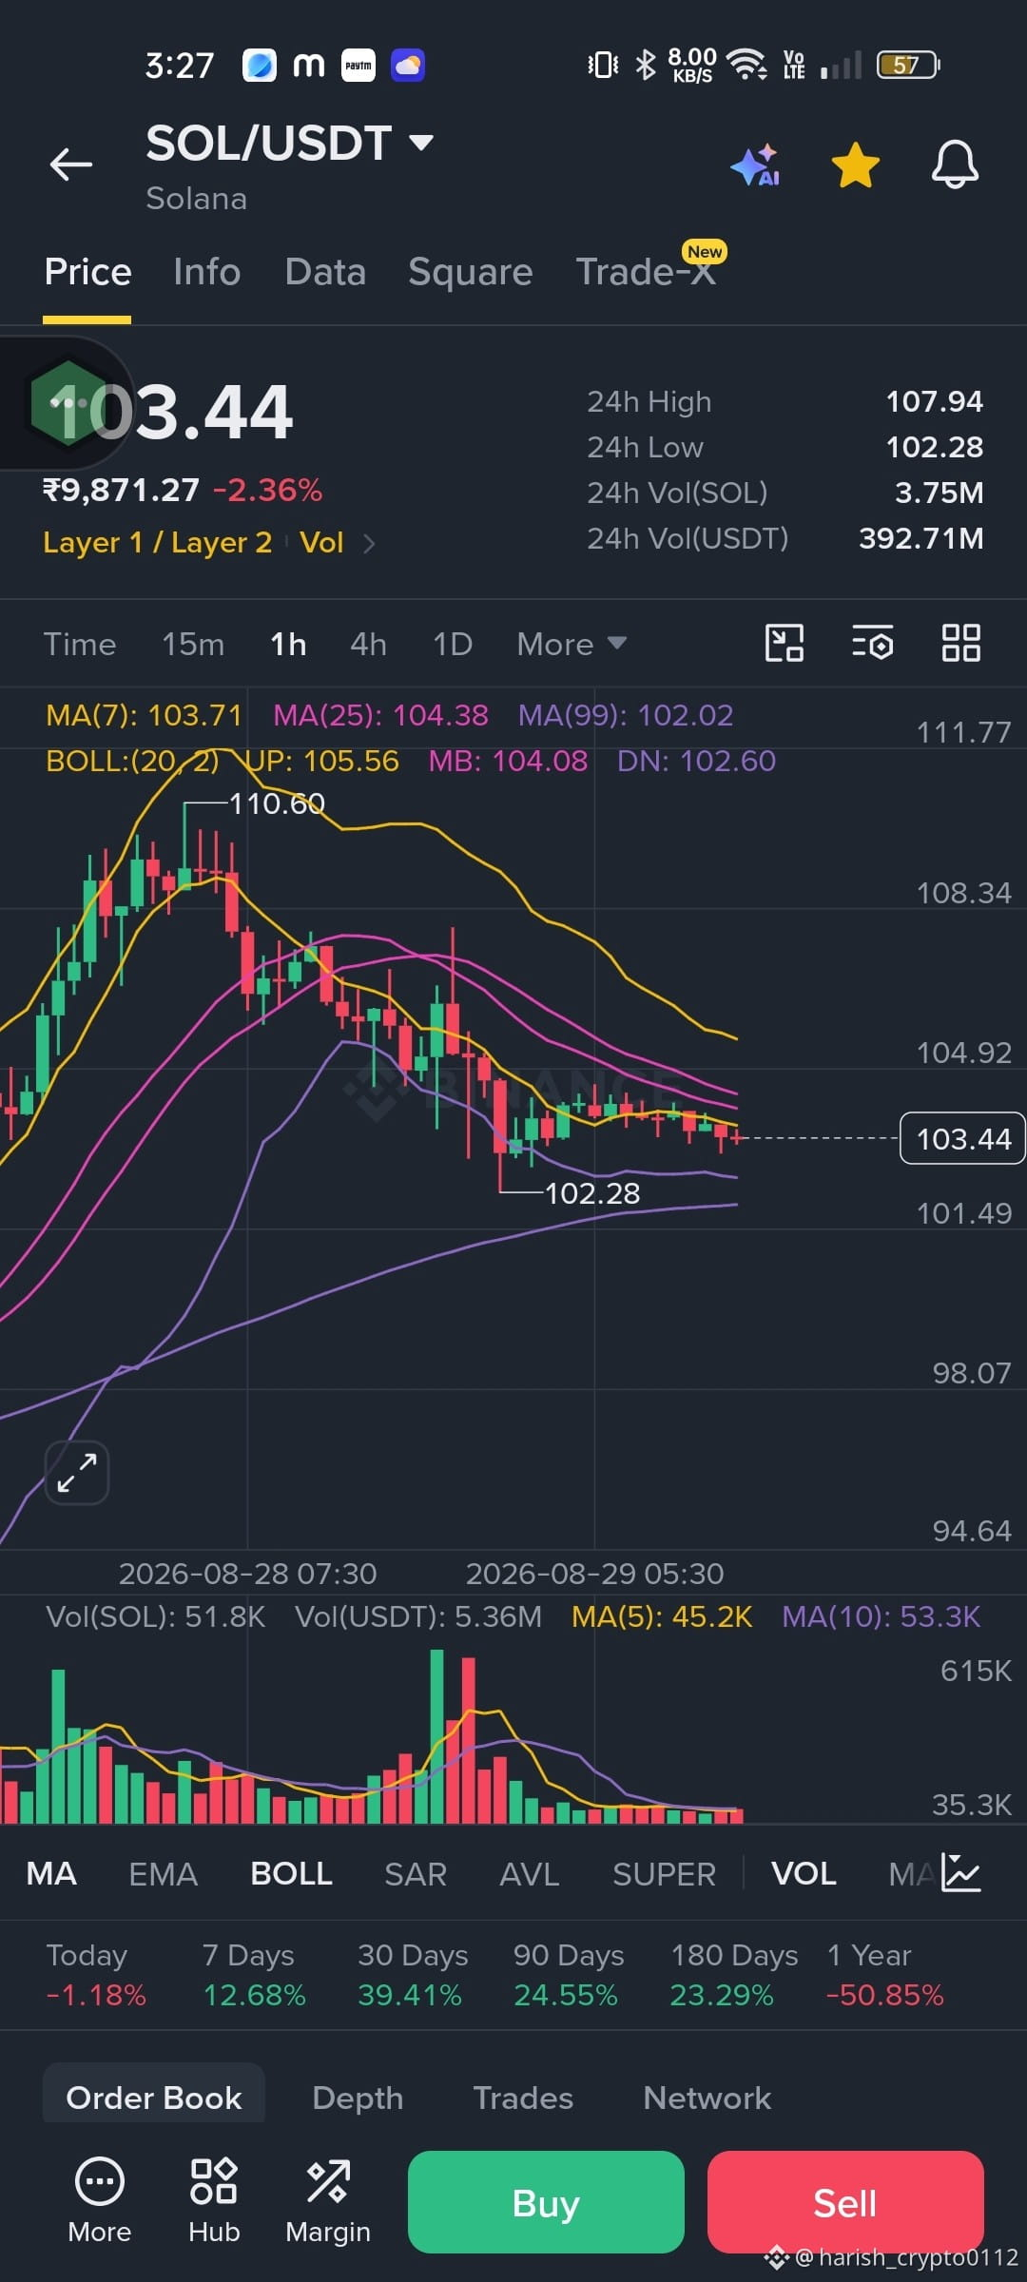Tap the 24h Vol(USDT) value 392.71M
The image size is (1027, 2282).
point(921,538)
